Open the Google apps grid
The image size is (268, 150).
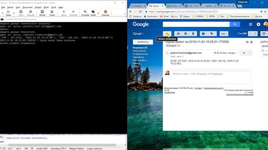coord(250,24)
